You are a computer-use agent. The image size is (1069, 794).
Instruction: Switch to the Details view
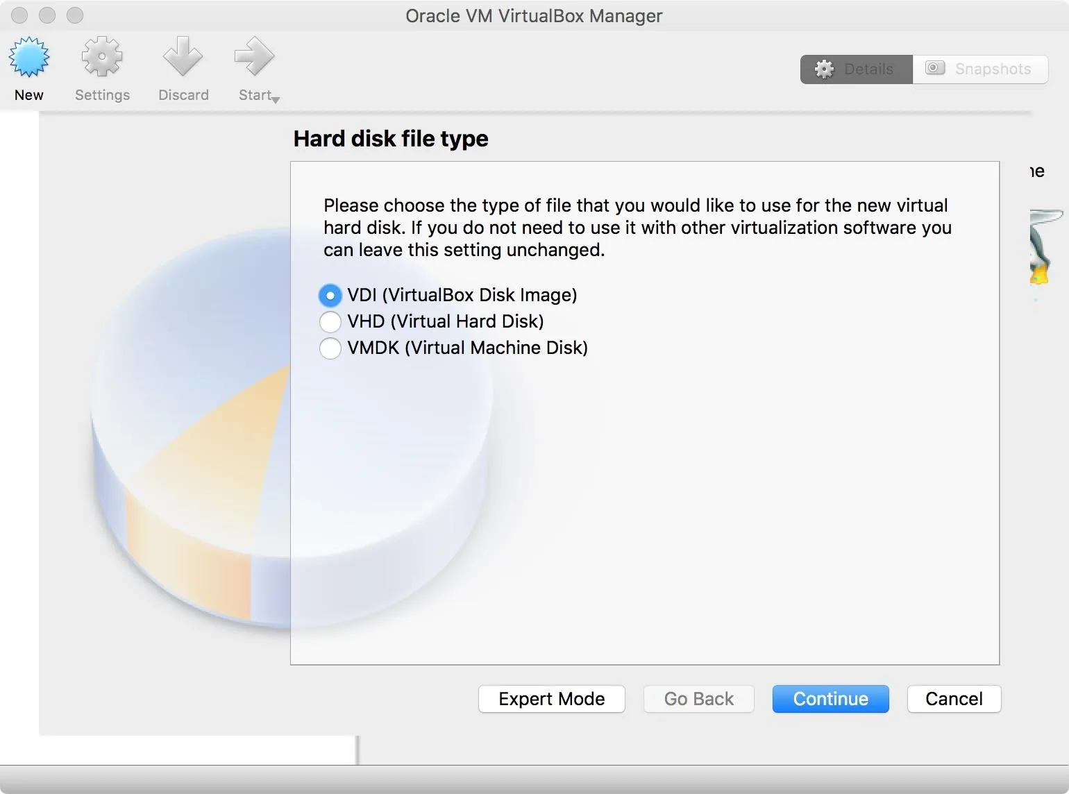click(857, 69)
